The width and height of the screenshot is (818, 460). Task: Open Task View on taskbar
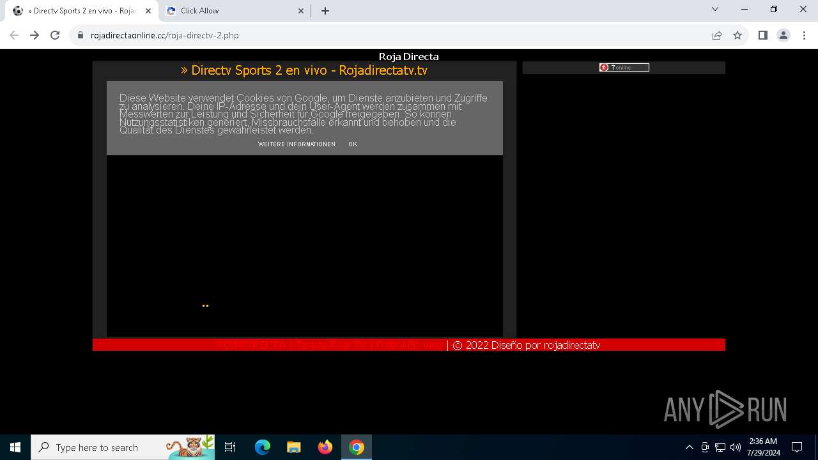pyautogui.click(x=230, y=447)
